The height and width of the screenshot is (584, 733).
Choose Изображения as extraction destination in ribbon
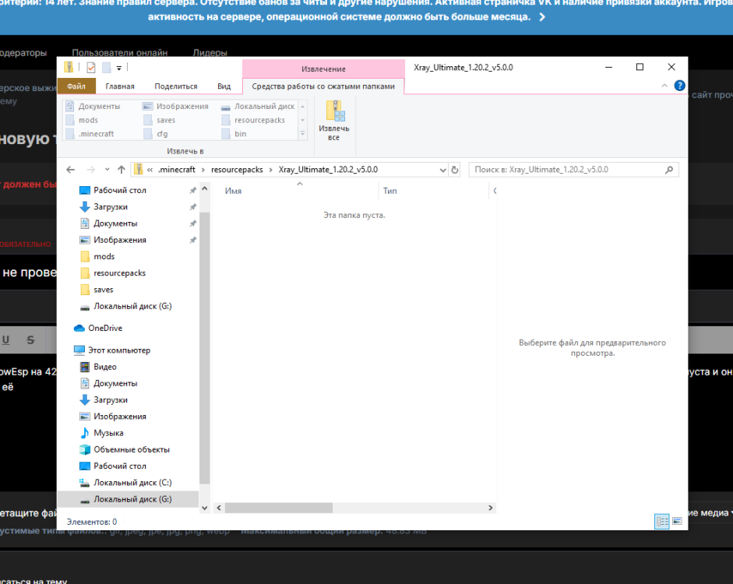176,107
